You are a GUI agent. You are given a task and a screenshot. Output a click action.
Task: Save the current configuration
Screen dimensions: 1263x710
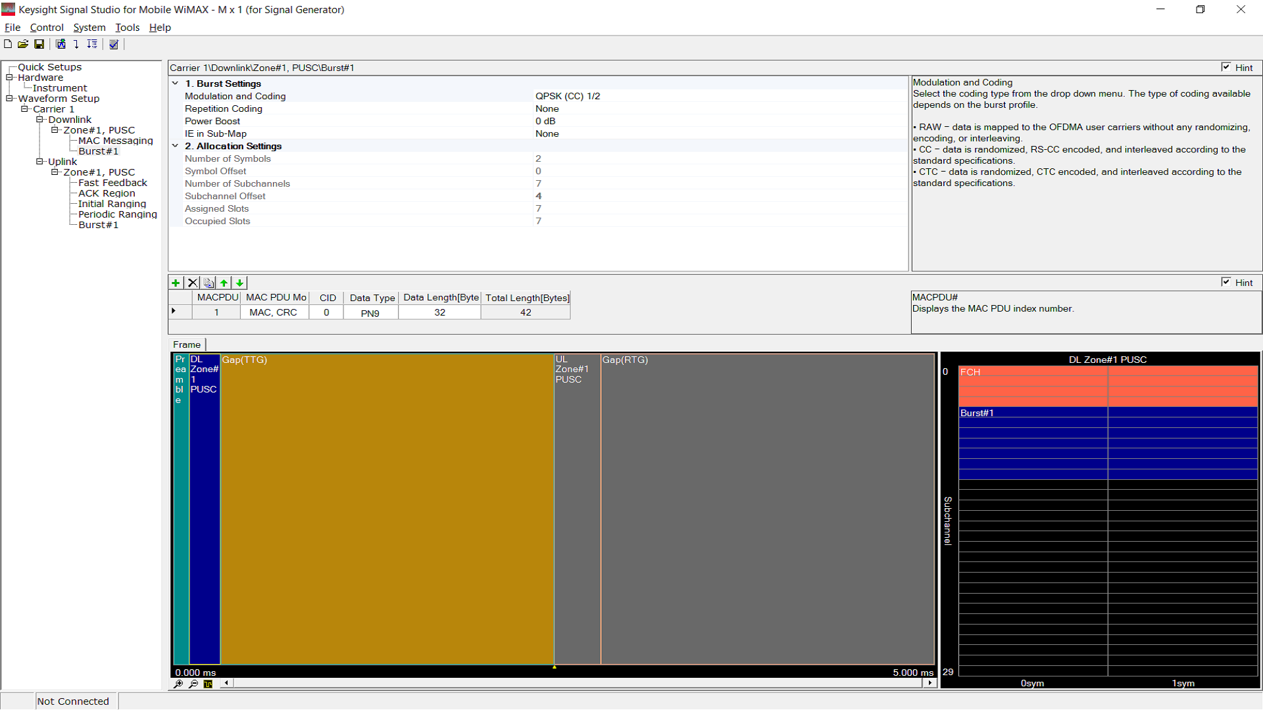tap(39, 44)
